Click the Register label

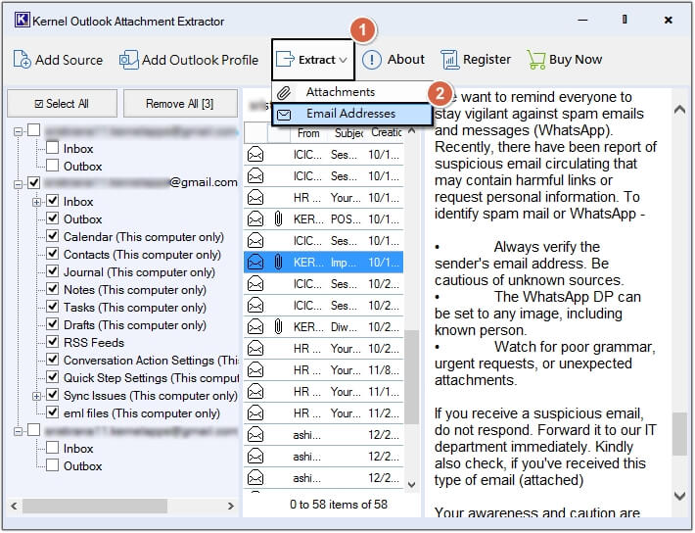pyautogui.click(x=486, y=59)
